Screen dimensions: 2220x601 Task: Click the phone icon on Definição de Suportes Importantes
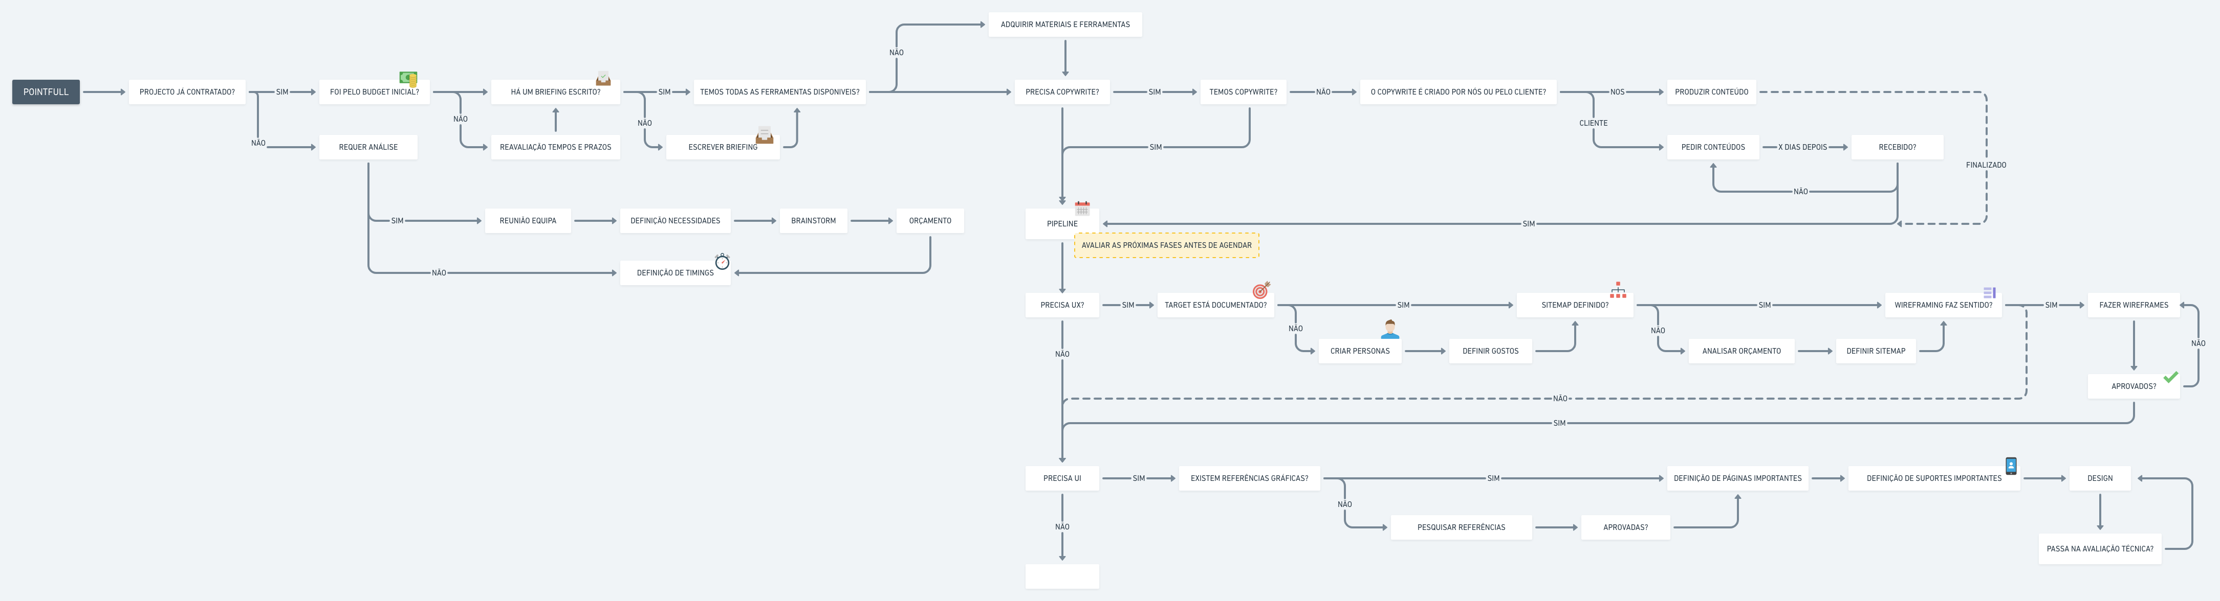pos(2011,466)
